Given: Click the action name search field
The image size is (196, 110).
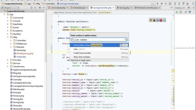Looking at the screenshot, I should [x=99, y=40].
